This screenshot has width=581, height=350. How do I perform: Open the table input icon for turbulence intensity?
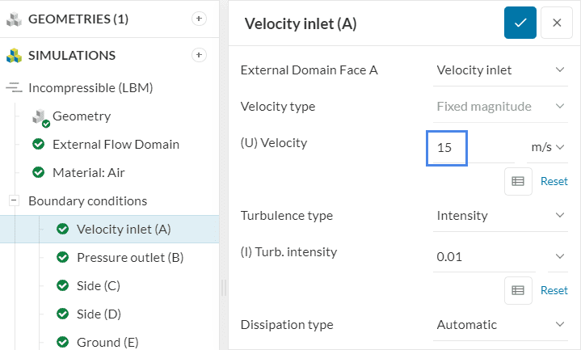(x=518, y=290)
